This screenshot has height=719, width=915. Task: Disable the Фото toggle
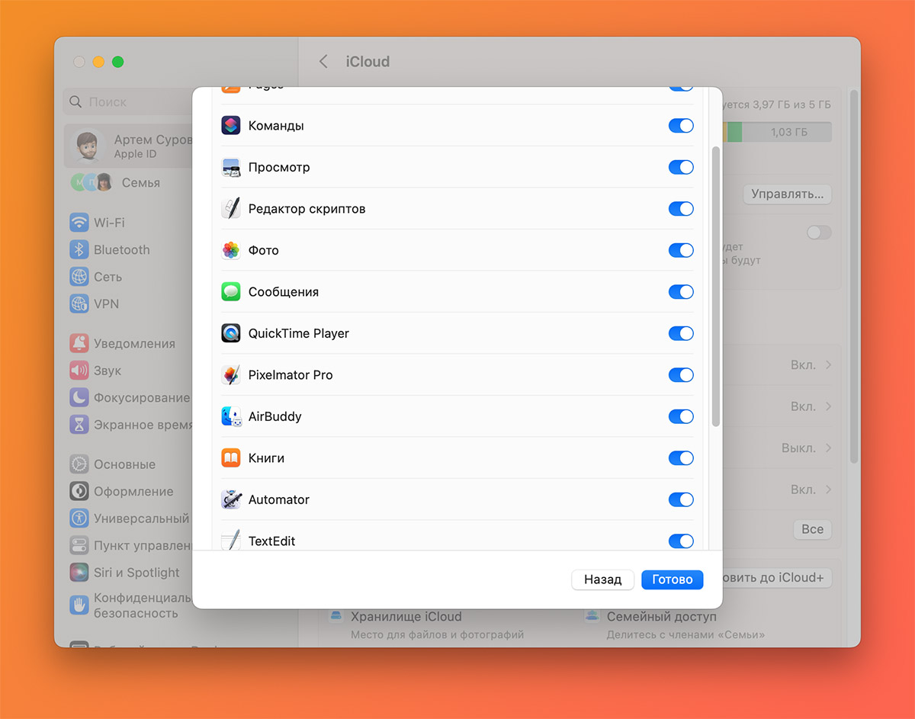coord(681,250)
